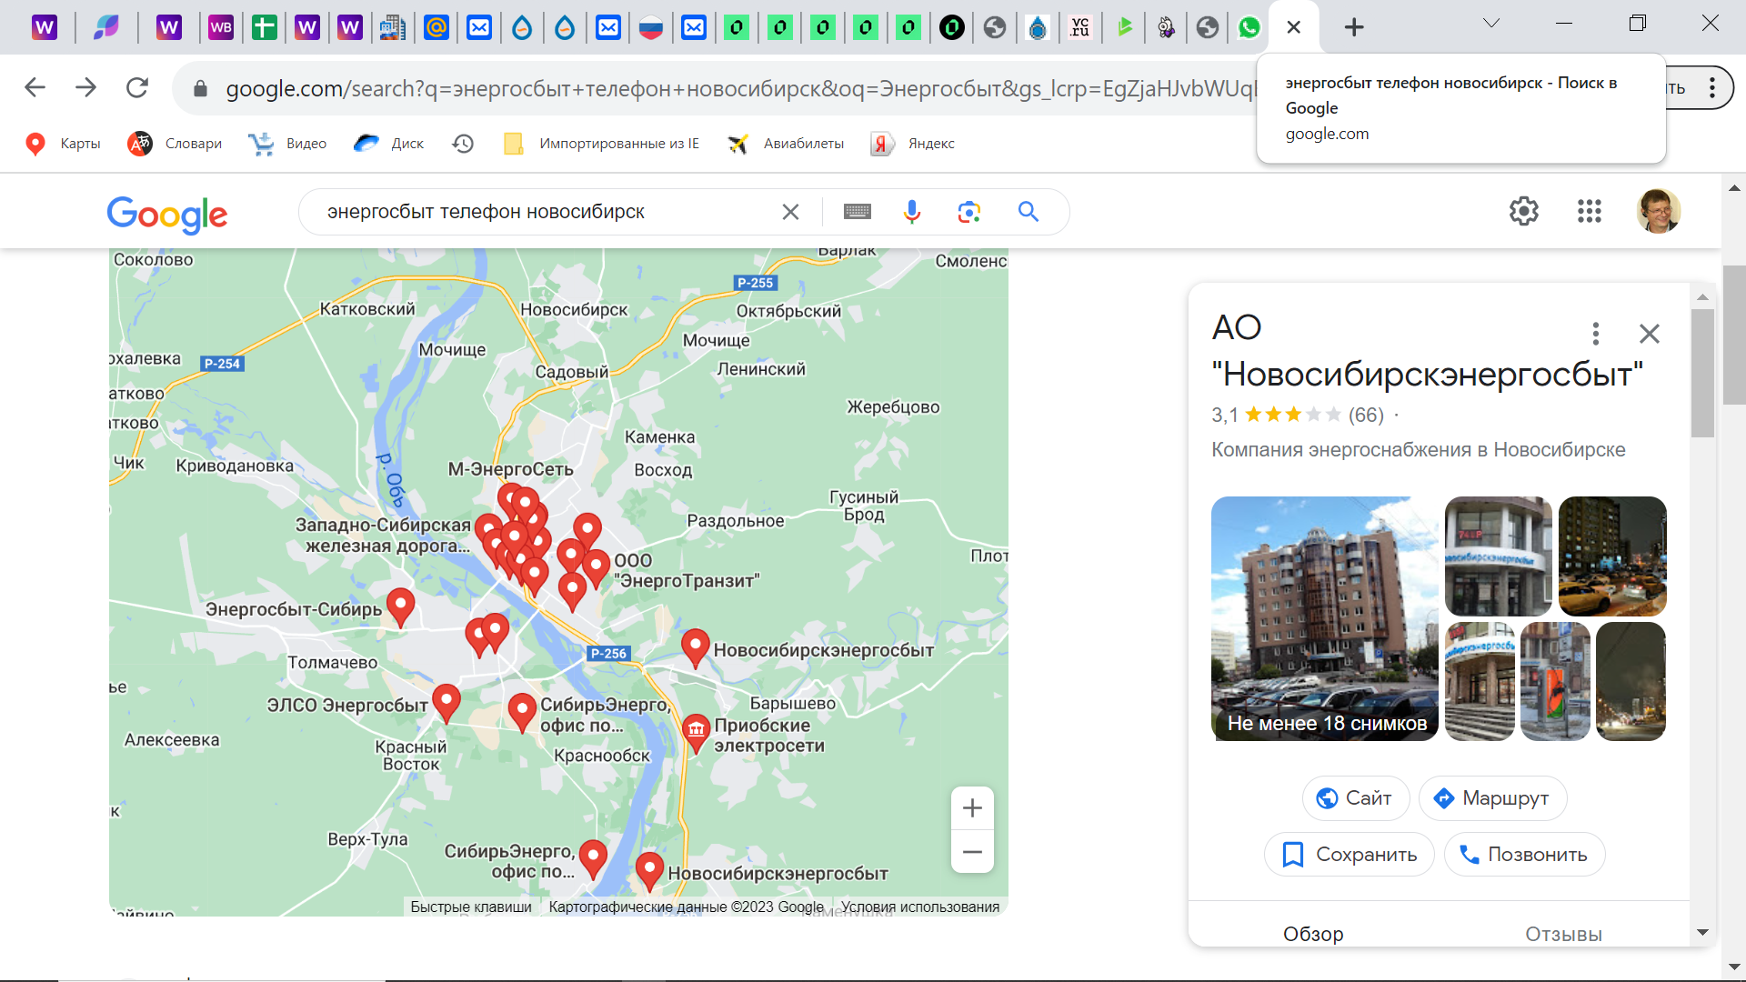Zoom out on the map
1746x982 pixels.
972,852
